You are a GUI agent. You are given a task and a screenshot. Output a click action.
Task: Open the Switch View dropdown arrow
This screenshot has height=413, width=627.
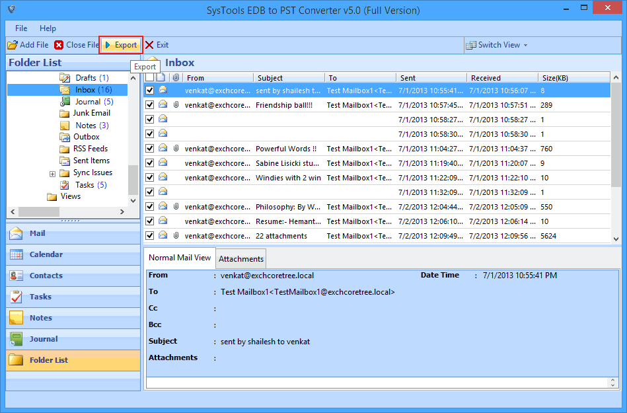pyautogui.click(x=525, y=45)
